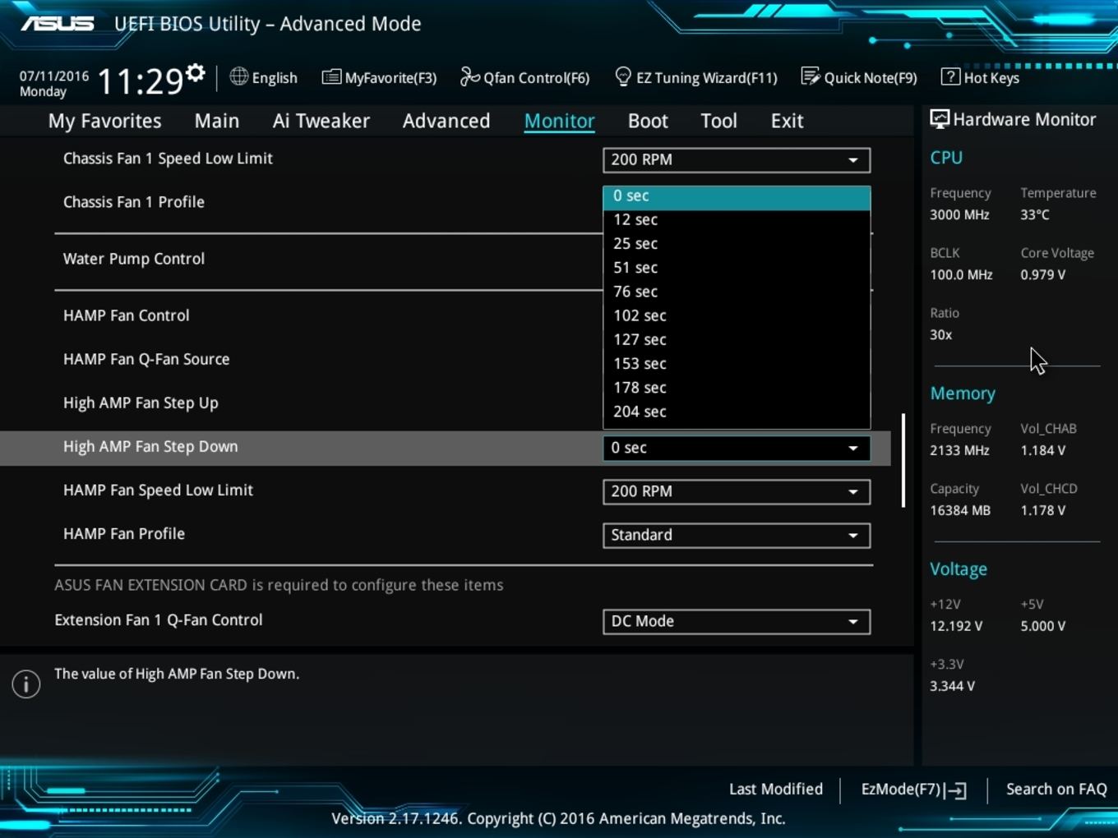Viewport: 1118px width, 838px height.
Task: Go to the Advanced tab
Action: coord(446,121)
